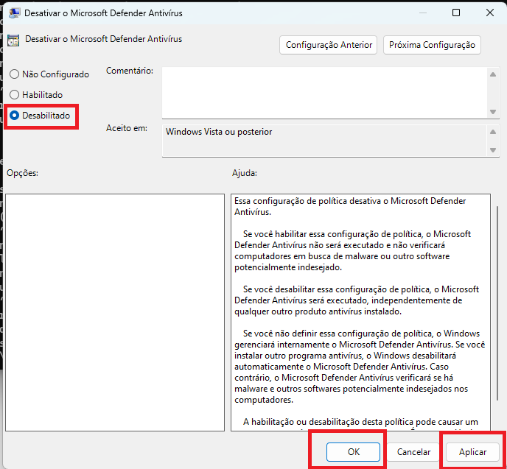Confirm the setting with OK
This screenshot has width=507, height=469.
(x=353, y=451)
